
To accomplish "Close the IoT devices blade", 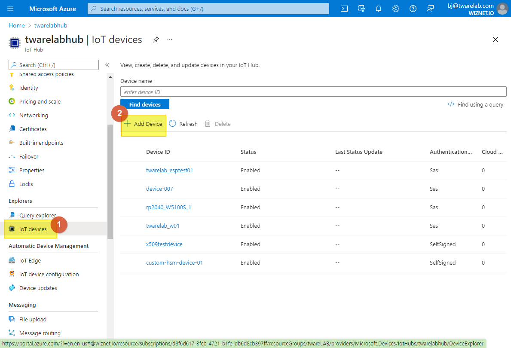I will click(x=496, y=40).
